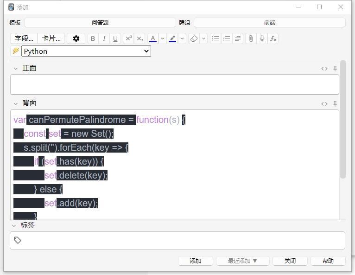The height and width of the screenshot is (275, 355).
Task: Insert an unordered bullet list
Action: [216, 38]
